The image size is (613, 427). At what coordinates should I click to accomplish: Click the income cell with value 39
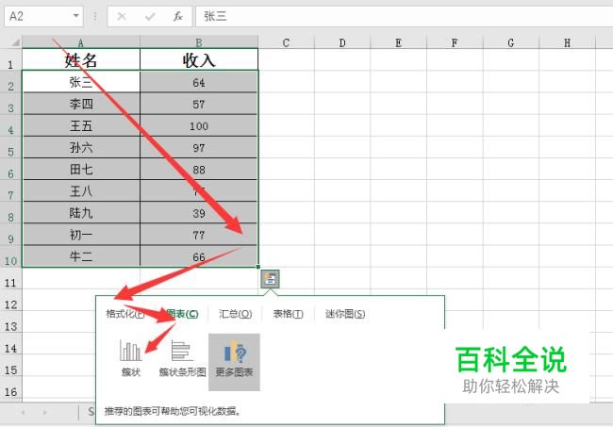(199, 212)
